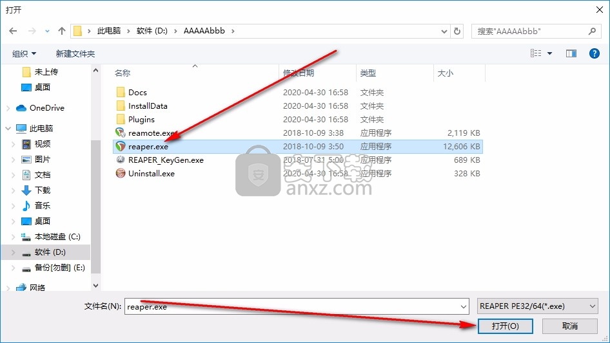Open 备份[勿删] (E:) drive in sidebar
This screenshot has width=610, height=343.
[59, 268]
